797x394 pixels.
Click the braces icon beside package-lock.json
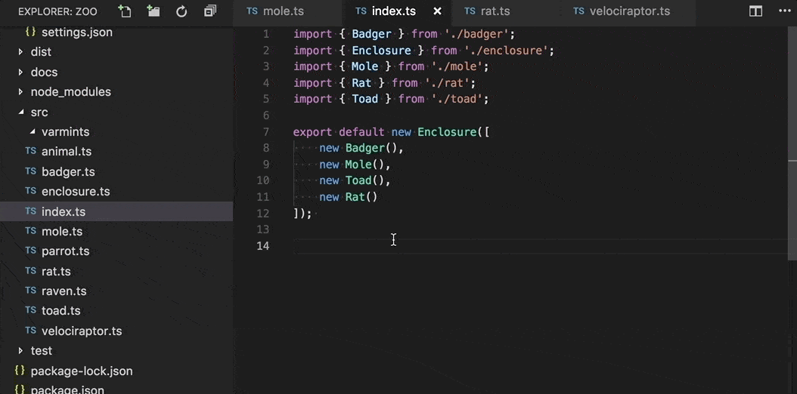click(x=20, y=371)
